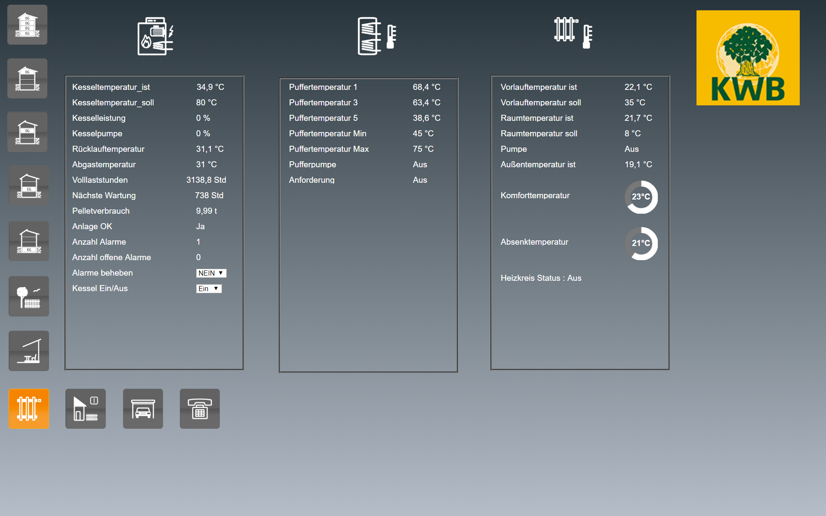Open the garden view with tree and fence
The width and height of the screenshot is (826, 516).
(29, 296)
